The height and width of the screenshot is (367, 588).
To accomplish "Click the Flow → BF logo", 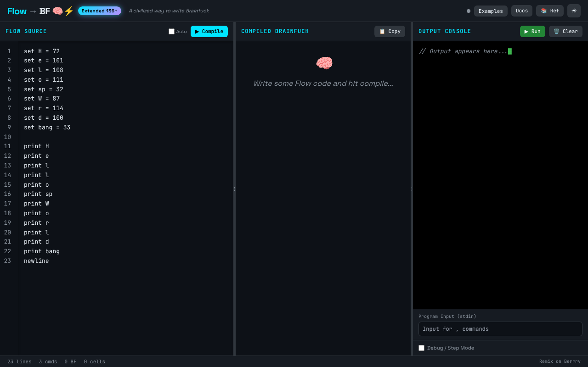I will tap(40, 11).
